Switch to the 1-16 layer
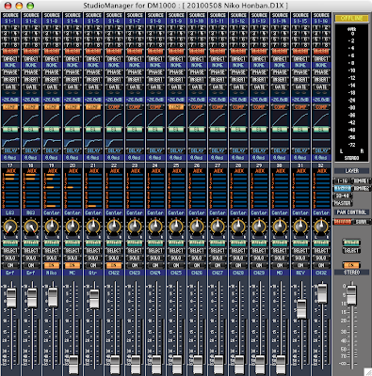This screenshot has width=372, height=376. (342, 181)
